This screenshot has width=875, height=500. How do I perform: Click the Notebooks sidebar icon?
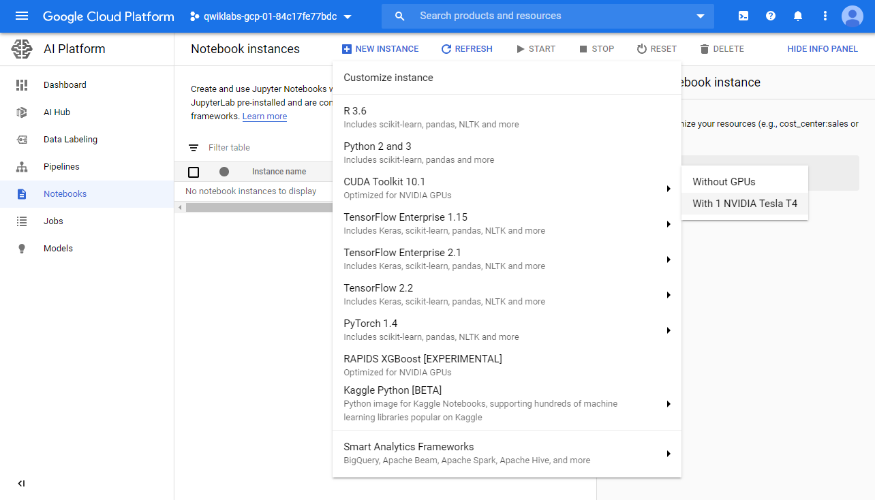pos(22,194)
